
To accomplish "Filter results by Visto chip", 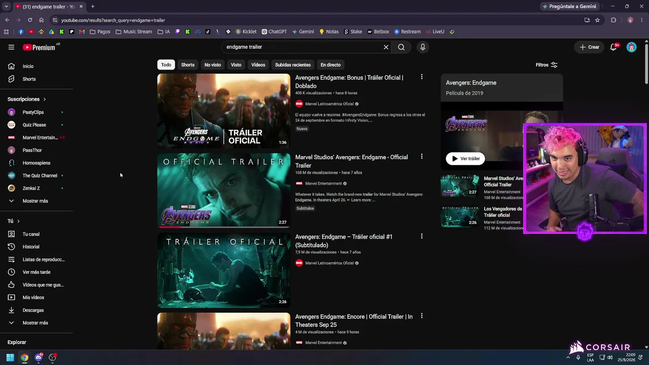I will tap(236, 65).
